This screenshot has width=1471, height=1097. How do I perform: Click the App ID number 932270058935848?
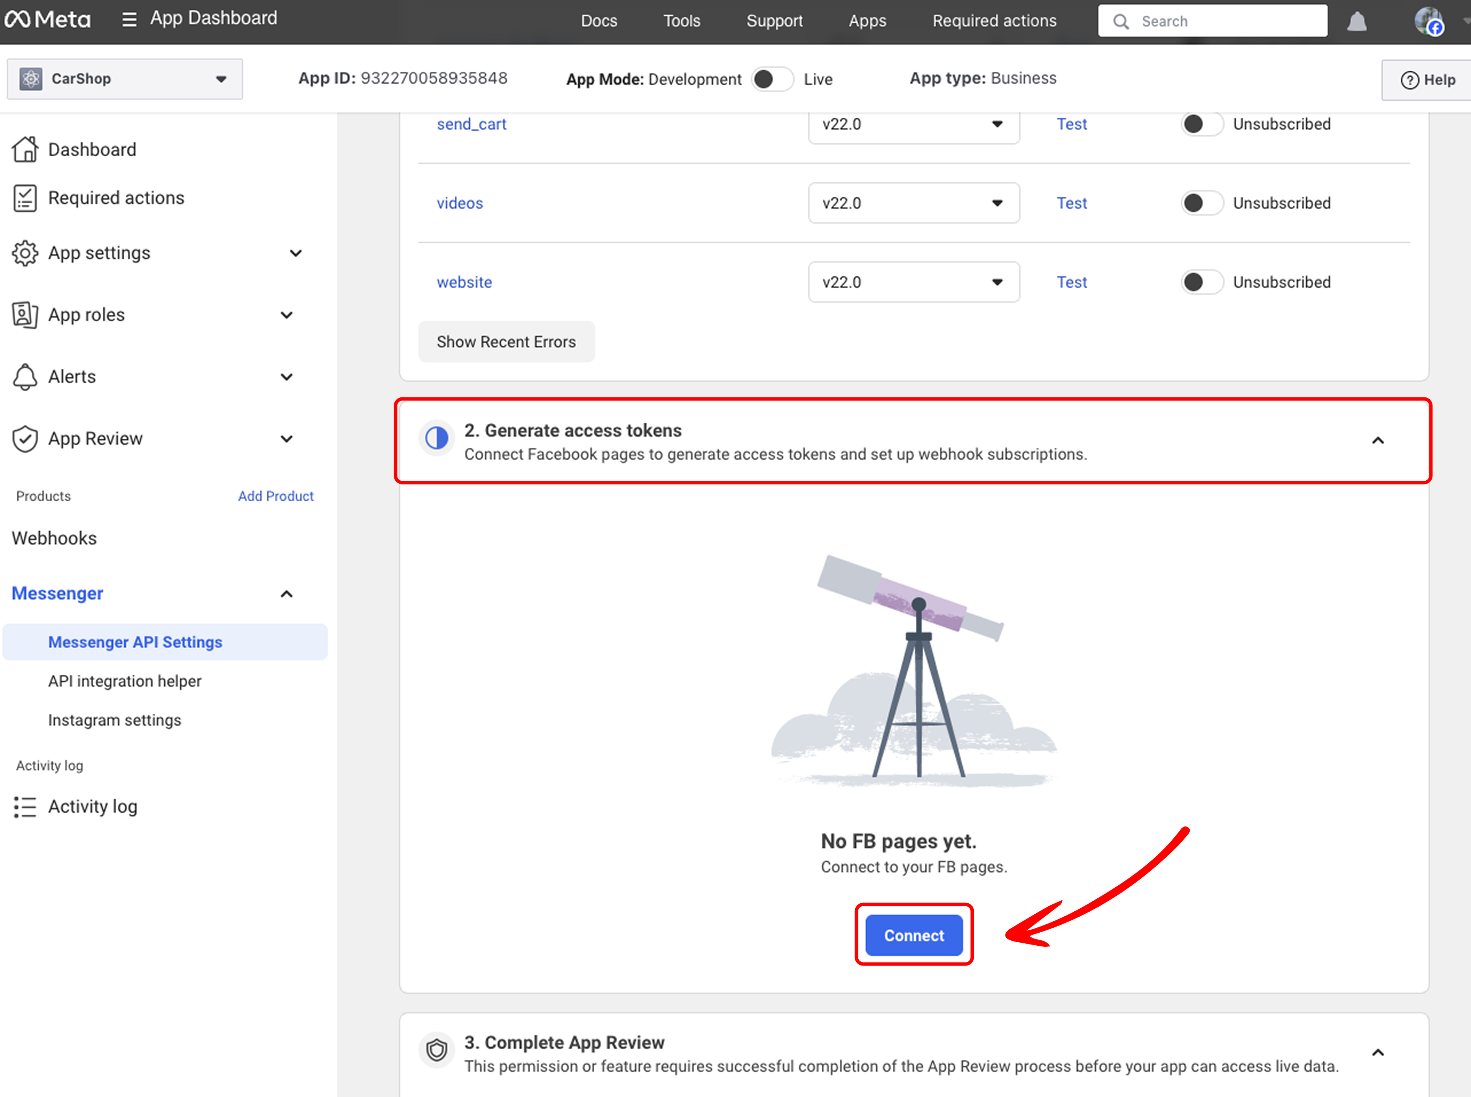(x=434, y=78)
